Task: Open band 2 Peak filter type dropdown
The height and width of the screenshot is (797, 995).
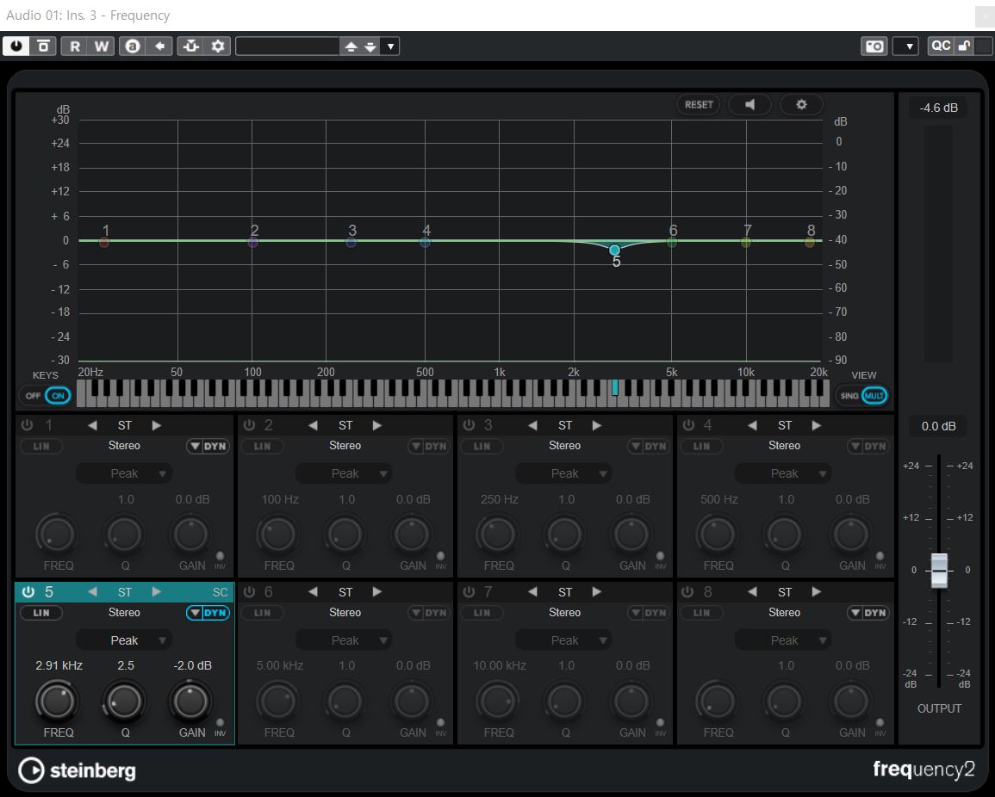Action: 345,473
